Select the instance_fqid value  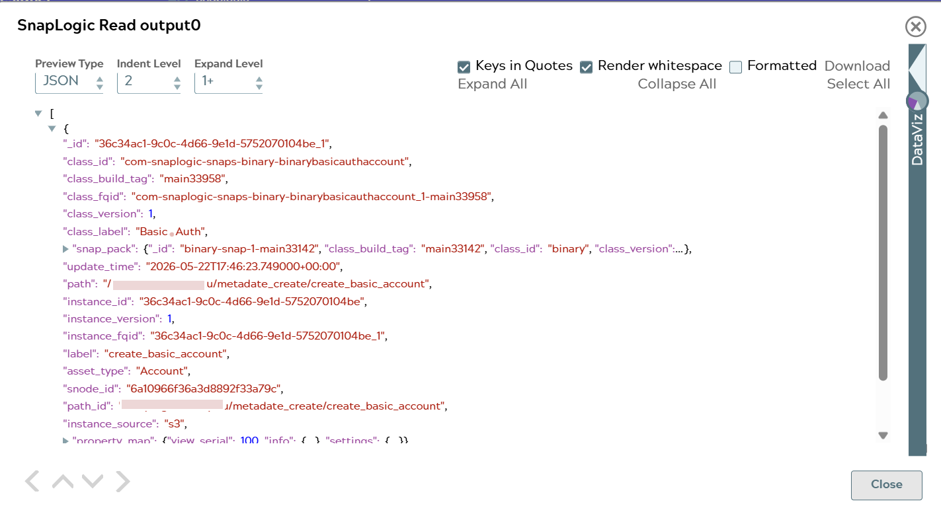click(267, 336)
